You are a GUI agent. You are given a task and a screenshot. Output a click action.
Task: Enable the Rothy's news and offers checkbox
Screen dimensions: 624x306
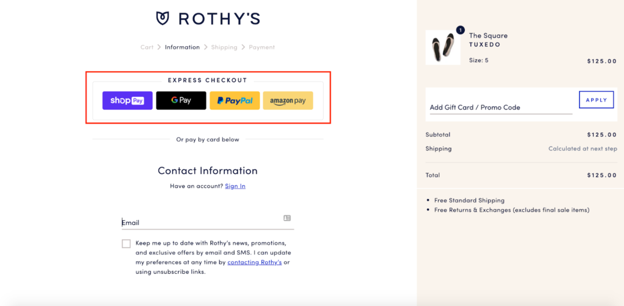tap(126, 243)
